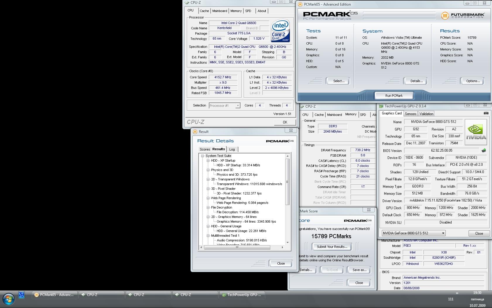Click the Options... button in PCMark05
492x308 pixels.
pos(473,81)
